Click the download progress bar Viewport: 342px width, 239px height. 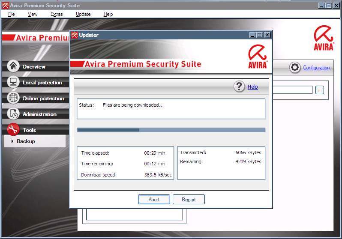[x=171, y=130]
